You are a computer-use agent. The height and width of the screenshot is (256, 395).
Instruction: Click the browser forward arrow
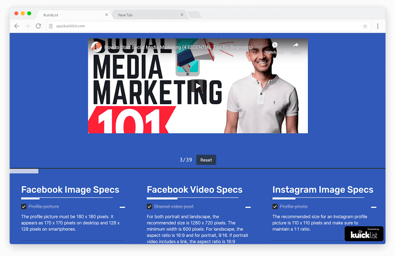[28, 26]
